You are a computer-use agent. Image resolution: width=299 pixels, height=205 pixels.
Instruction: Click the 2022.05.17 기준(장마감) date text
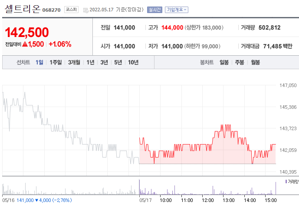click(116, 10)
